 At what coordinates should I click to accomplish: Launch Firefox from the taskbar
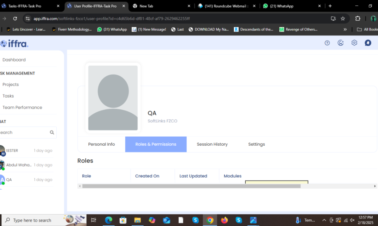224,220
